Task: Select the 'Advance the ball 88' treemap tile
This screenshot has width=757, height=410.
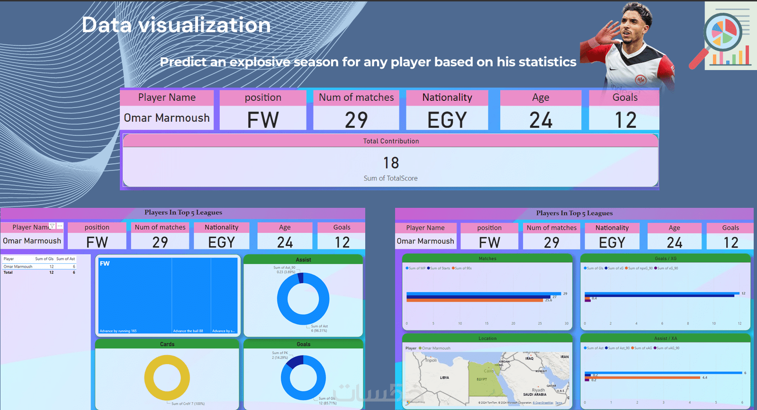Action: click(x=191, y=296)
